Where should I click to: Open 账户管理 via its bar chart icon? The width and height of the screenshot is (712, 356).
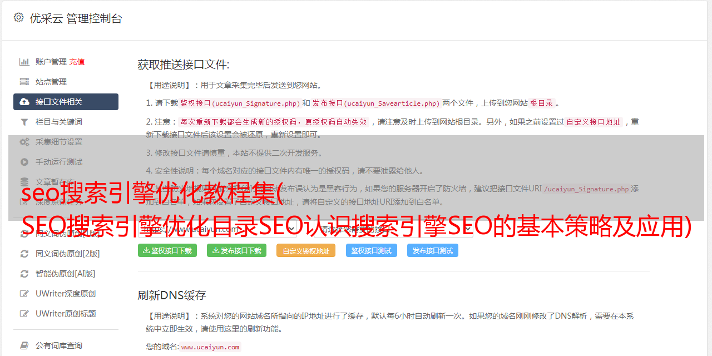coord(24,62)
